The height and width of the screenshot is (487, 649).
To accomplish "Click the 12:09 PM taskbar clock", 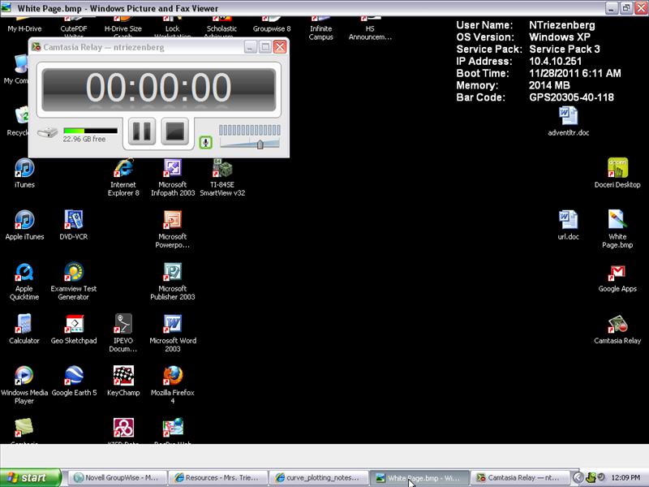I will [625, 478].
